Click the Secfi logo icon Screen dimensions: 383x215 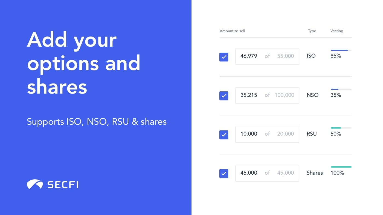35,184
